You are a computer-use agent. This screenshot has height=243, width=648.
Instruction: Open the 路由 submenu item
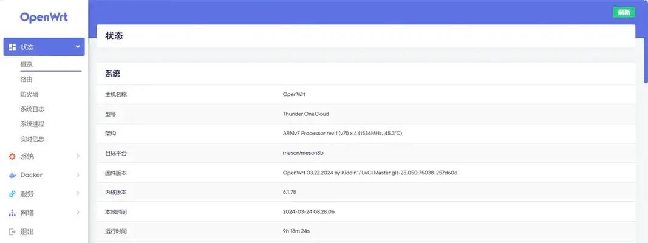27,80
